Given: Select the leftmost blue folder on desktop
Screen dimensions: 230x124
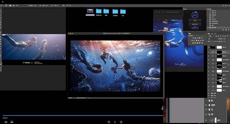Looking at the screenshot, I should (x=99, y=11).
